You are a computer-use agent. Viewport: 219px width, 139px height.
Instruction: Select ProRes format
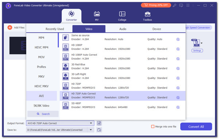click(42, 67)
